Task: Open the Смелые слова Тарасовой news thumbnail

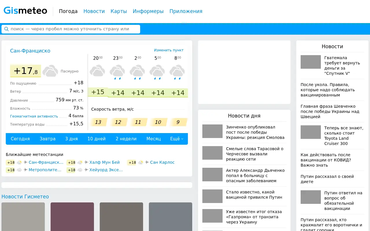Action: coord(212,153)
